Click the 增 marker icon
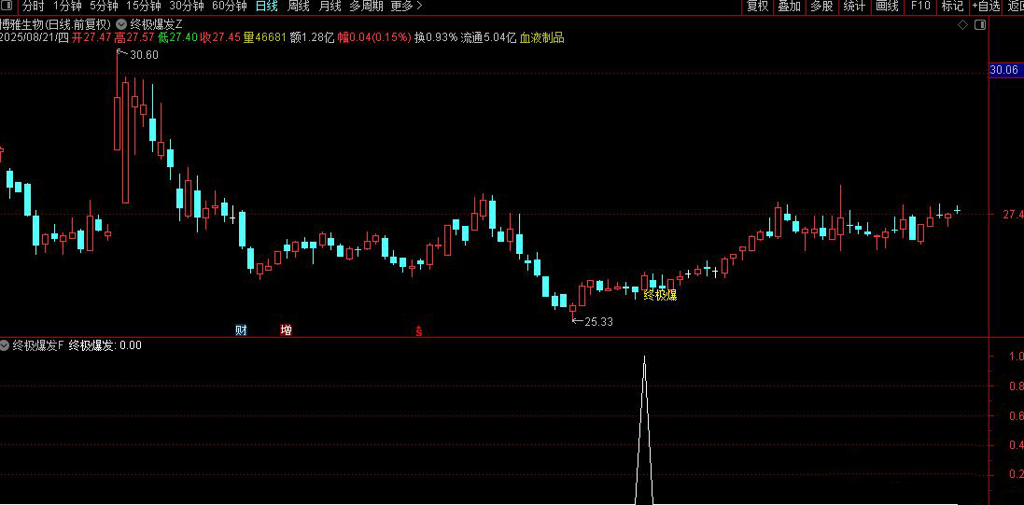Screen dimensions: 1024x505 (x=286, y=330)
